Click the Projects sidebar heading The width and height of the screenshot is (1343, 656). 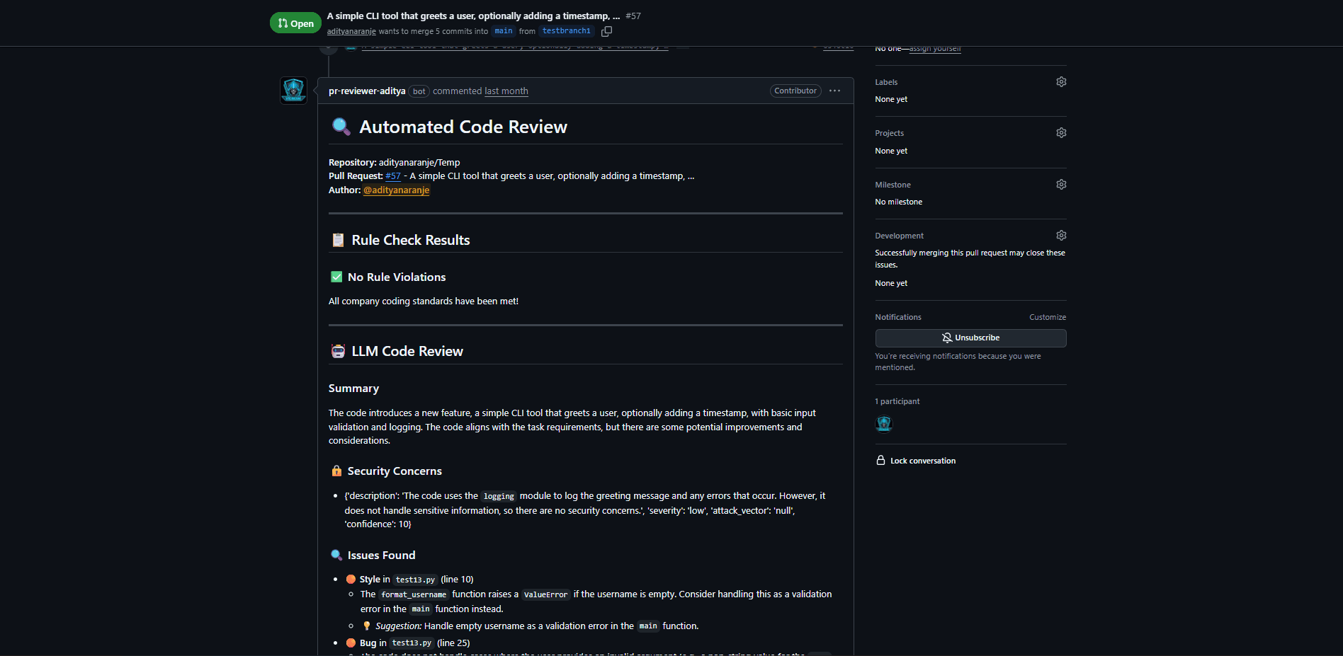(x=889, y=133)
